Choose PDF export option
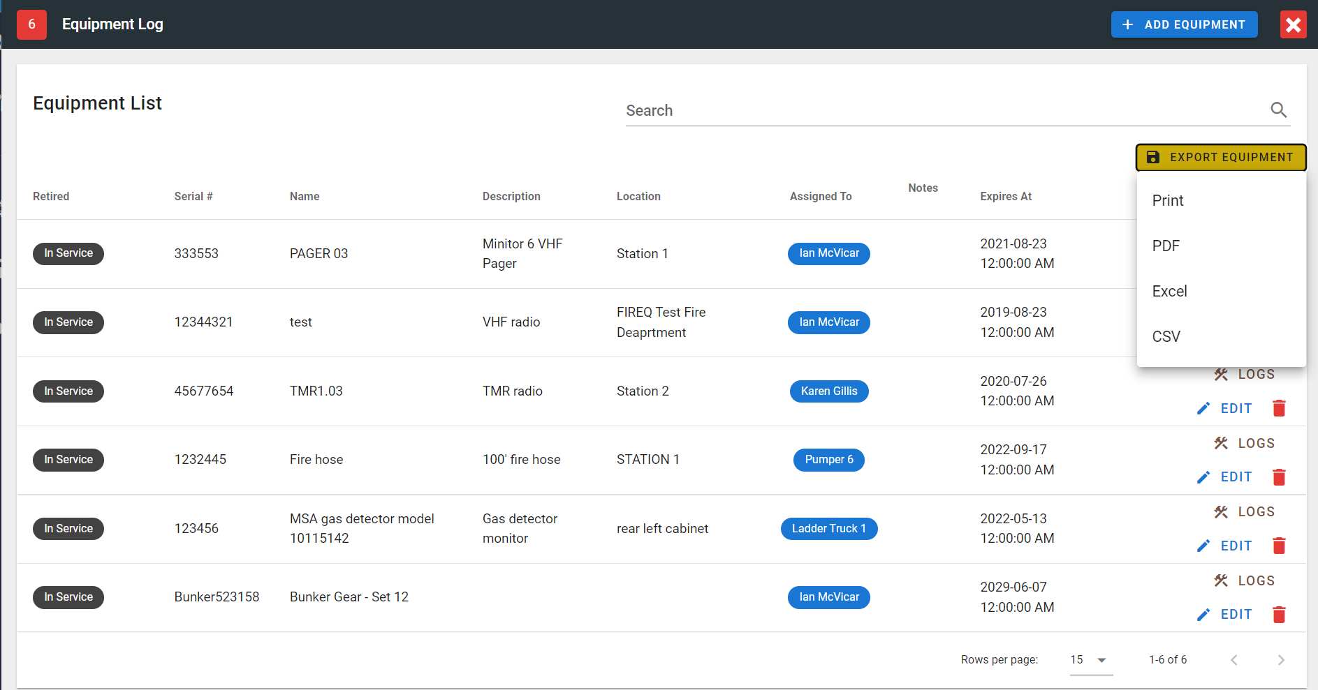The height and width of the screenshot is (690, 1318). (1166, 246)
